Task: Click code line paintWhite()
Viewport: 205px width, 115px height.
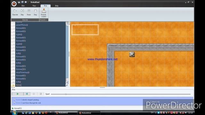Action: tap(22, 25)
